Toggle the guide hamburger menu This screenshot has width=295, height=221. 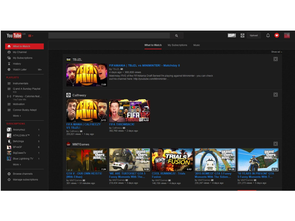point(31,36)
